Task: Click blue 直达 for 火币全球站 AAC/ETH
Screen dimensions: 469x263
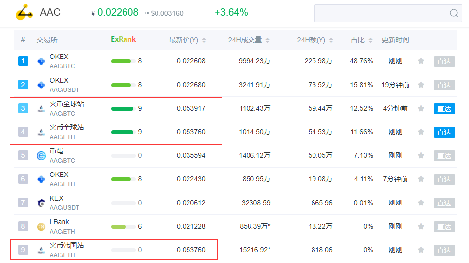Action: pyautogui.click(x=444, y=132)
